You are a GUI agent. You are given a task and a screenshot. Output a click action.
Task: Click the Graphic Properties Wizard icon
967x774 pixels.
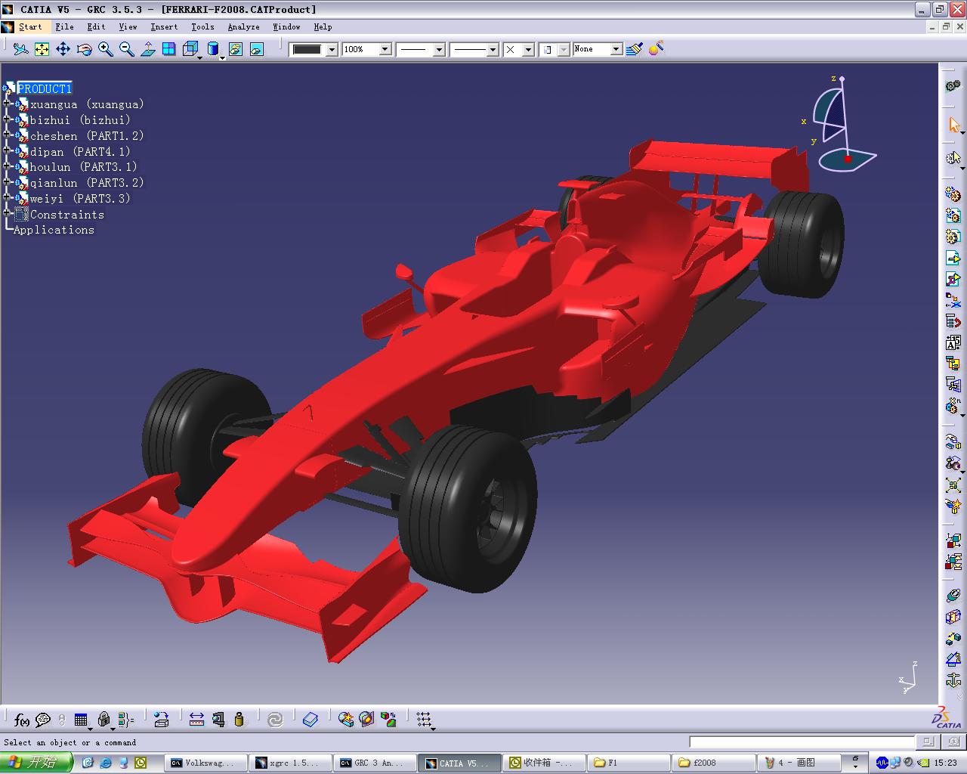click(x=656, y=49)
